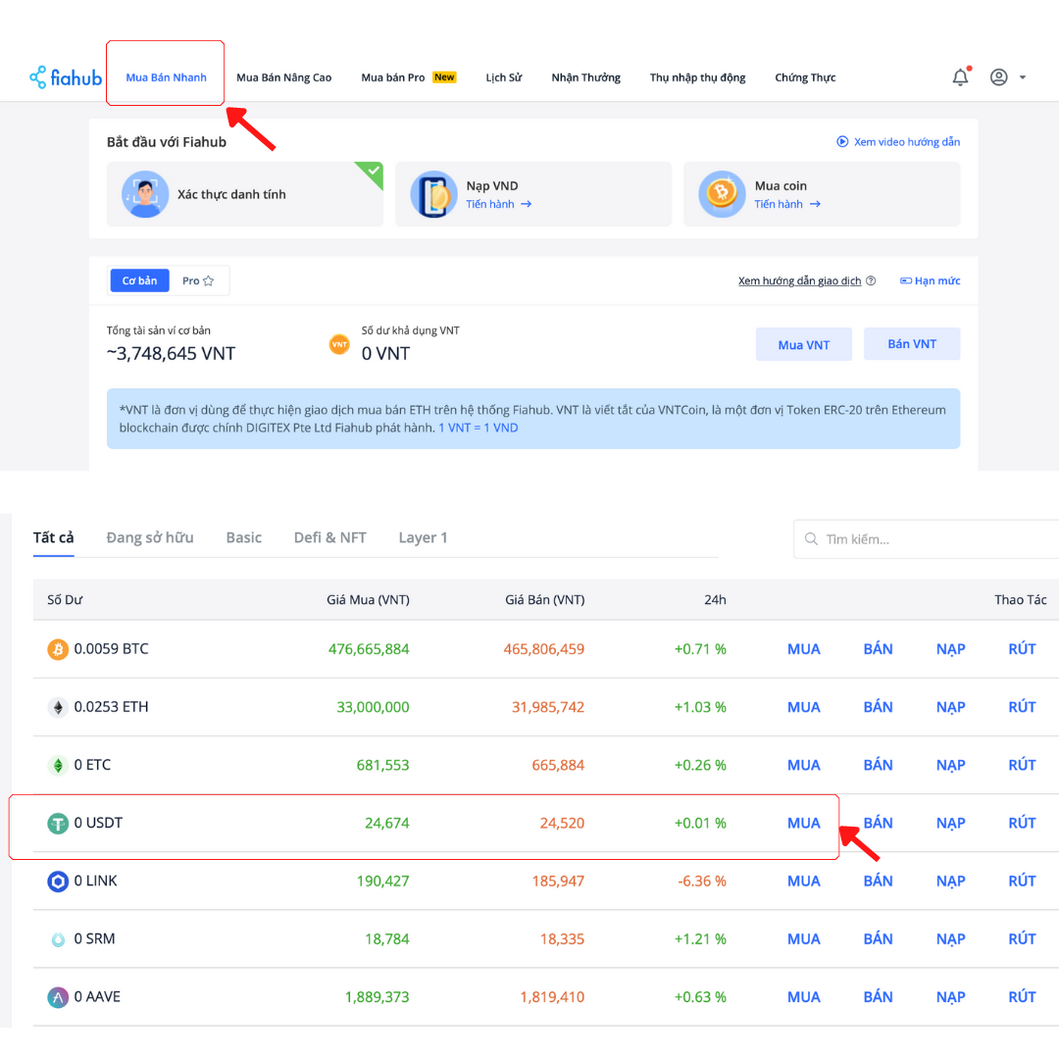Open the notifications bell
This screenshot has width=1059, height=1059.
(960, 77)
